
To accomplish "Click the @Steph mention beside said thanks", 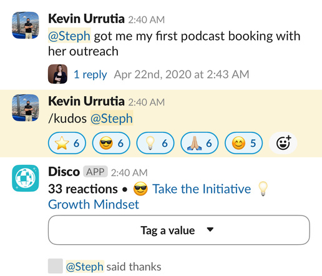I will point(85,267).
